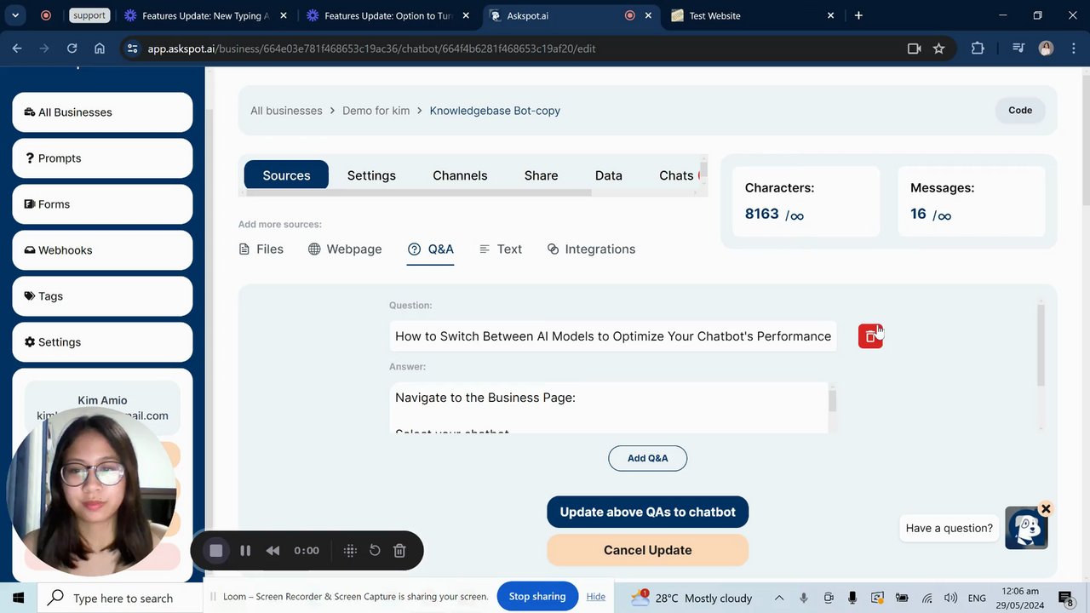The height and width of the screenshot is (613, 1090).
Task: Collapse the 'support' tab group
Action: tap(89, 15)
